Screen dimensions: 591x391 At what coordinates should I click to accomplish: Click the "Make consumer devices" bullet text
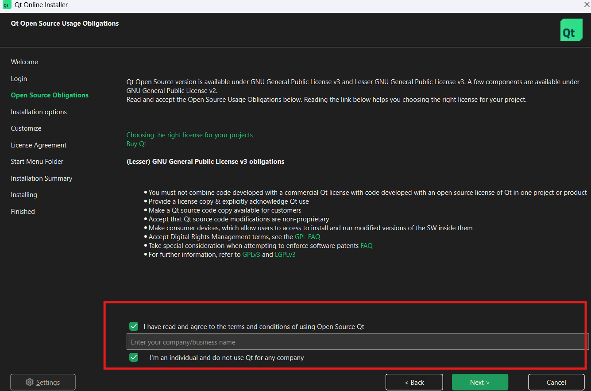tap(311, 228)
